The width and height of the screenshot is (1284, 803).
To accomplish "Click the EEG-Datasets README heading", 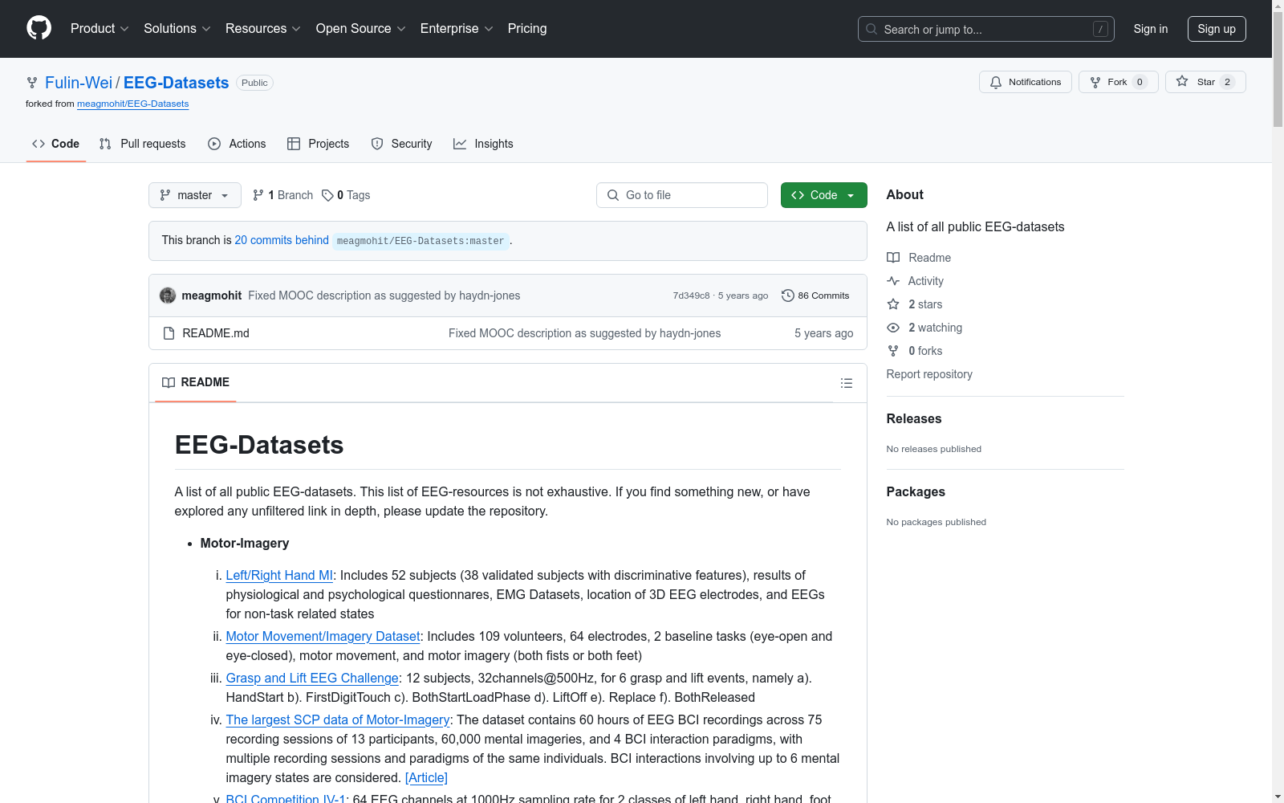I will [259, 445].
